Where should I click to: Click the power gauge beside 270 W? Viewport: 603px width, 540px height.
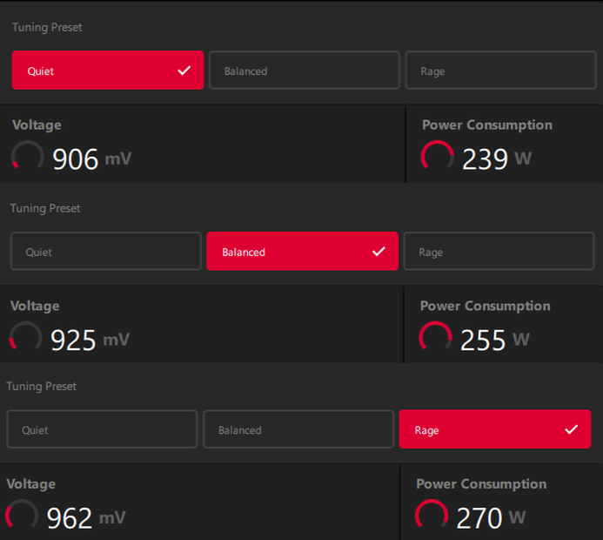pos(432,516)
